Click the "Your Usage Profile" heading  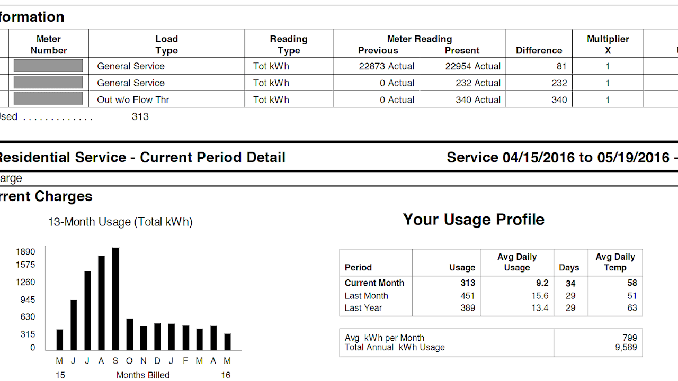tap(474, 220)
